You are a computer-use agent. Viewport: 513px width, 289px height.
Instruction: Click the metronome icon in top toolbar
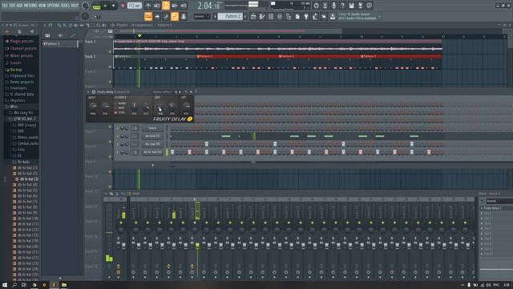[148, 6]
